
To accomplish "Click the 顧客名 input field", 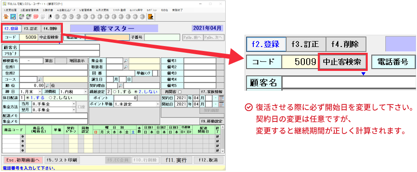I will 60,47.
